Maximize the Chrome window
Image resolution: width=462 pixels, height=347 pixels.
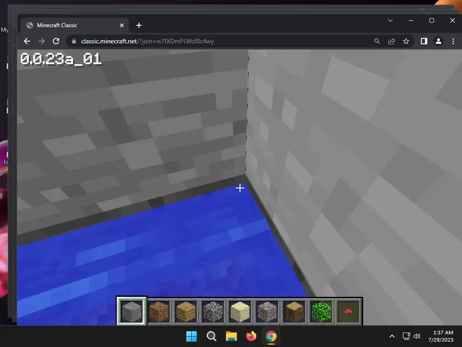(432, 20)
